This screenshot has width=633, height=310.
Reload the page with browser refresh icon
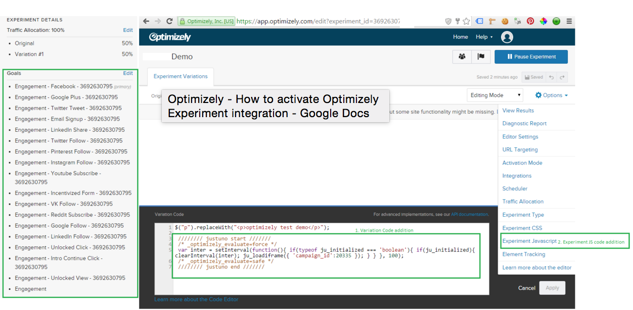point(169,21)
